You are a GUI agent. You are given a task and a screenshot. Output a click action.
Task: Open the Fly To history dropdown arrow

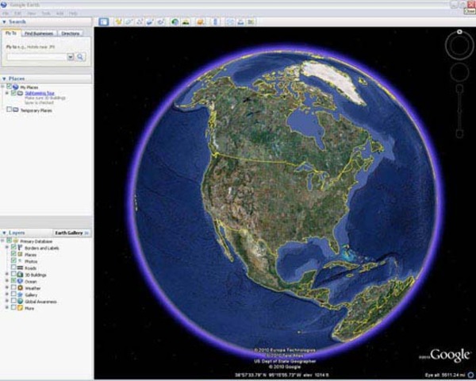[71, 57]
